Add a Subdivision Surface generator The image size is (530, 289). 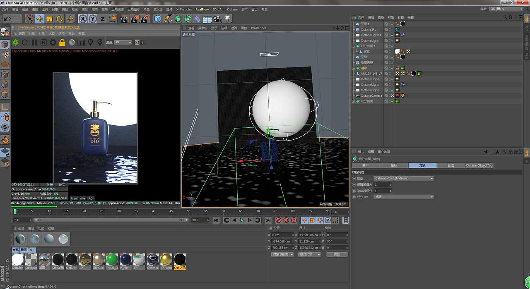(x=178, y=19)
